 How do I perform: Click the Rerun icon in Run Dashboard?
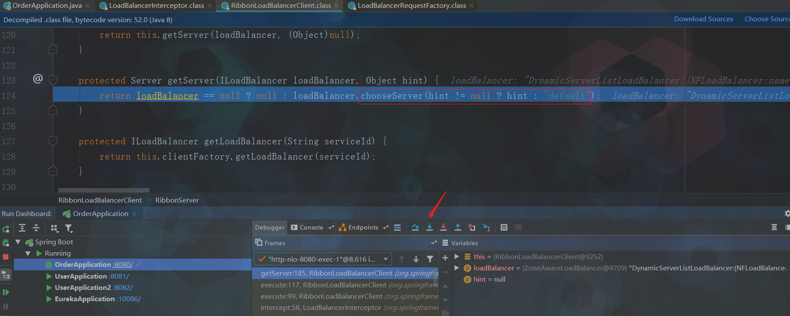[6, 229]
